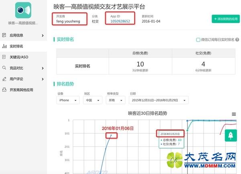Click the 添加到我的应用 button
This screenshot has width=241, height=174.
(226, 19)
